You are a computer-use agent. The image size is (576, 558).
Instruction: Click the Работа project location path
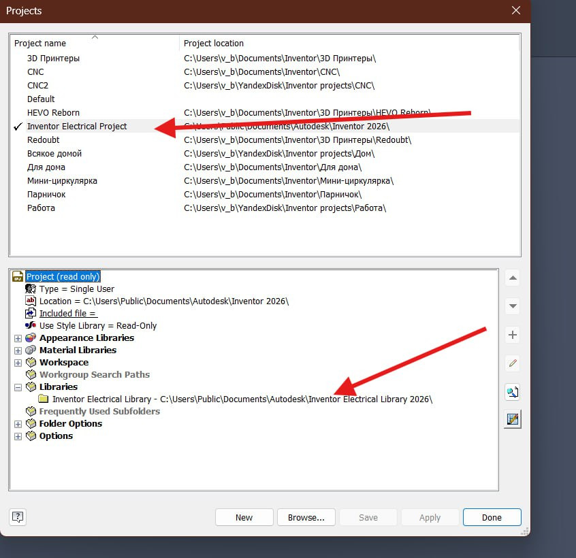pyautogui.click(x=285, y=208)
